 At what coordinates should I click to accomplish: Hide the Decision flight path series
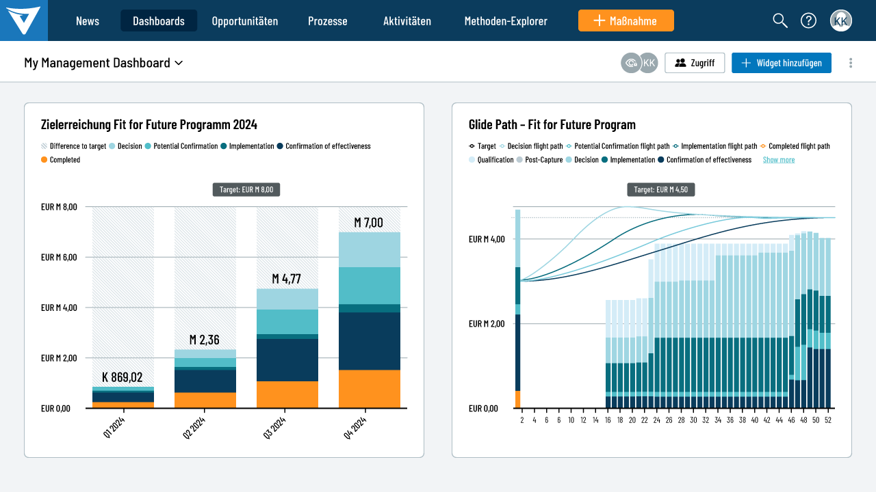point(534,146)
